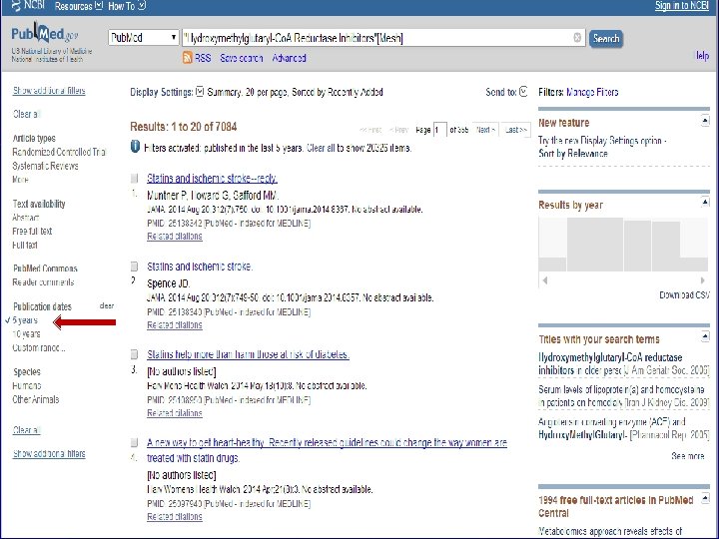The height and width of the screenshot is (539, 719).
Task: Related citations for Spence JD article
Action: point(174,325)
